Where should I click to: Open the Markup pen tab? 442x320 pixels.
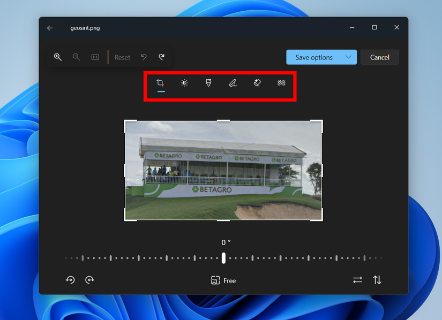pos(233,83)
